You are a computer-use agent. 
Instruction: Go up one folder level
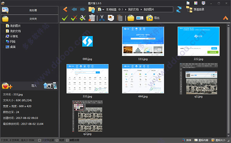pos(92,10)
